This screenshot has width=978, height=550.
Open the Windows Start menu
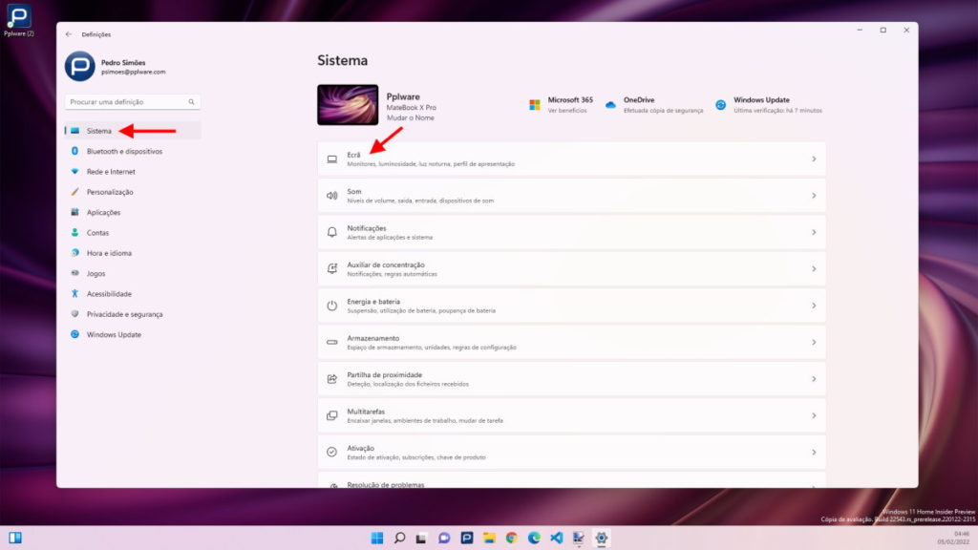pyautogui.click(x=377, y=538)
